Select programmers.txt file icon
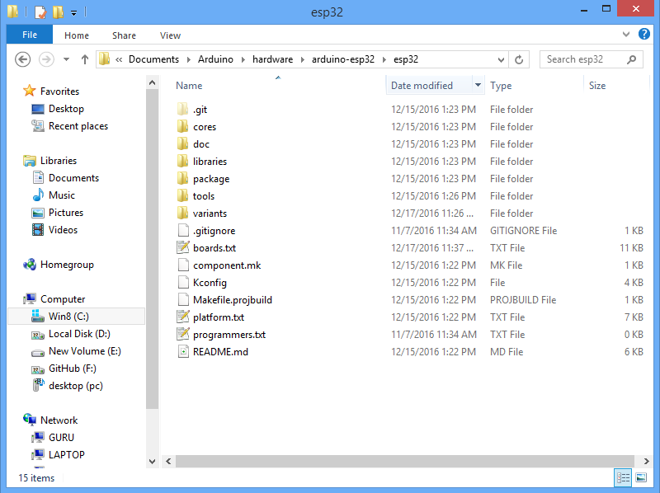The height and width of the screenshot is (493, 660). [x=182, y=334]
